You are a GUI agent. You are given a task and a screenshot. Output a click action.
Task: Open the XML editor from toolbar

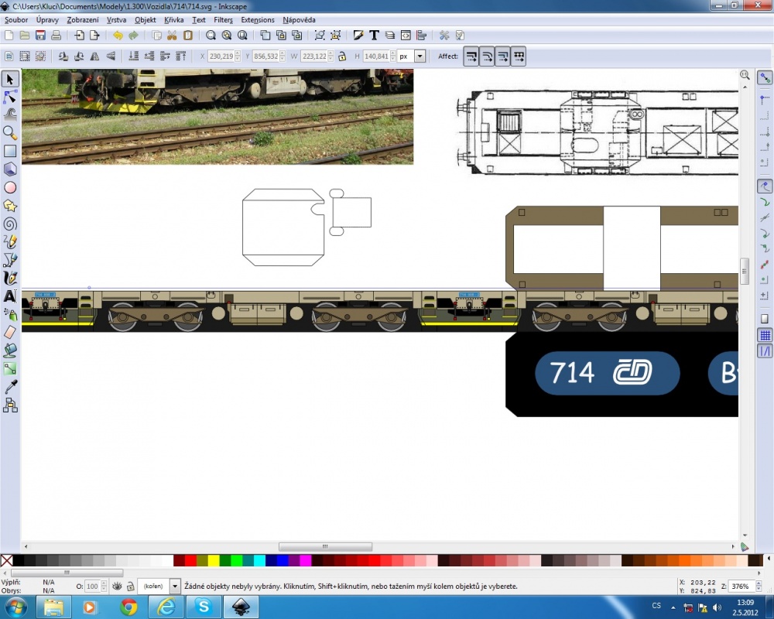coord(406,35)
